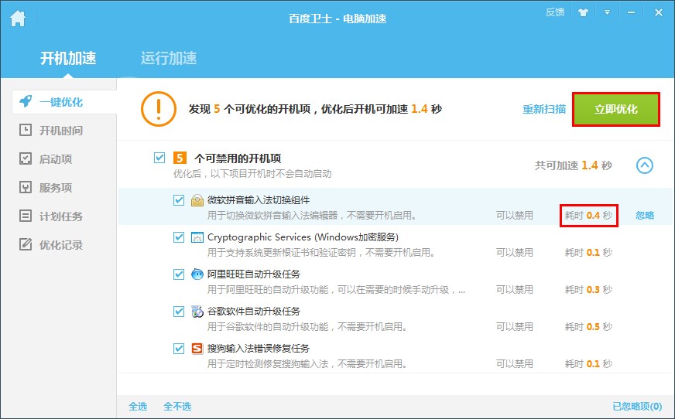The width and height of the screenshot is (675, 419).
Task: Click the home icon in title bar
Action: click(17, 19)
